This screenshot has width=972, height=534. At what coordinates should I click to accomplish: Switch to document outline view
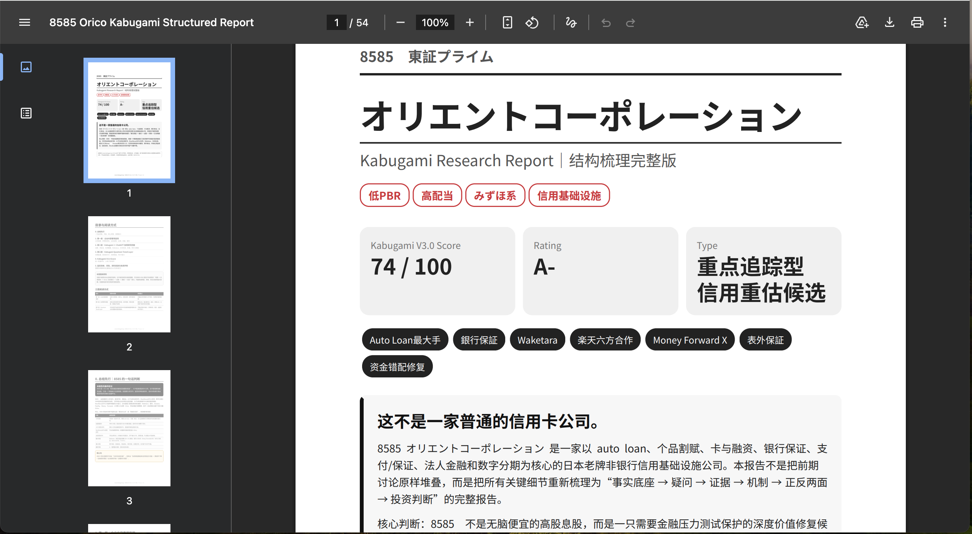tap(26, 113)
